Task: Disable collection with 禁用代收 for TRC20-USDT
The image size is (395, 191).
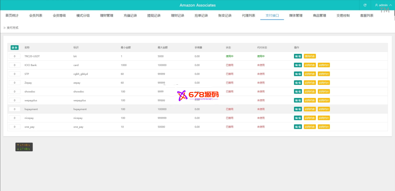Action: 310,56
